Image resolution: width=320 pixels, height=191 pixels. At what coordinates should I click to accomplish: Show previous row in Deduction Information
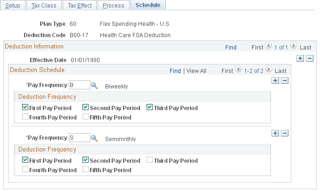pyautogui.click(x=269, y=46)
